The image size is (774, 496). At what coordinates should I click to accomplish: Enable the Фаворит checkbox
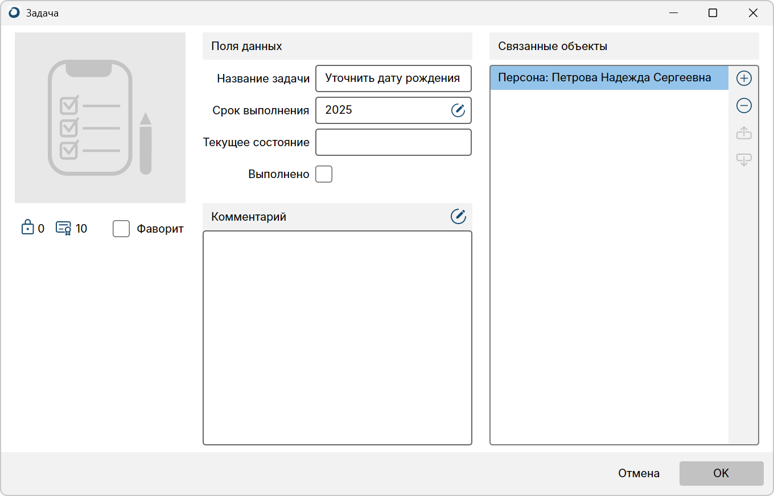pyautogui.click(x=121, y=229)
